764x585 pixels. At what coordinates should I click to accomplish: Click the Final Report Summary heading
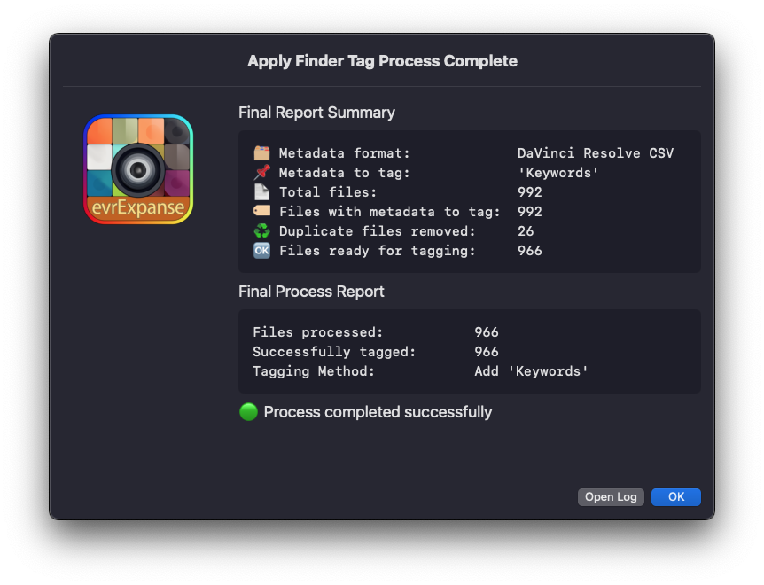pyautogui.click(x=316, y=113)
